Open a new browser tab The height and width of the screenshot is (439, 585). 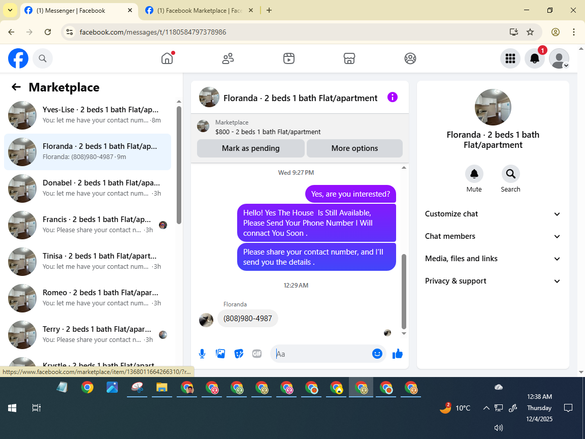[x=269, y=11]
